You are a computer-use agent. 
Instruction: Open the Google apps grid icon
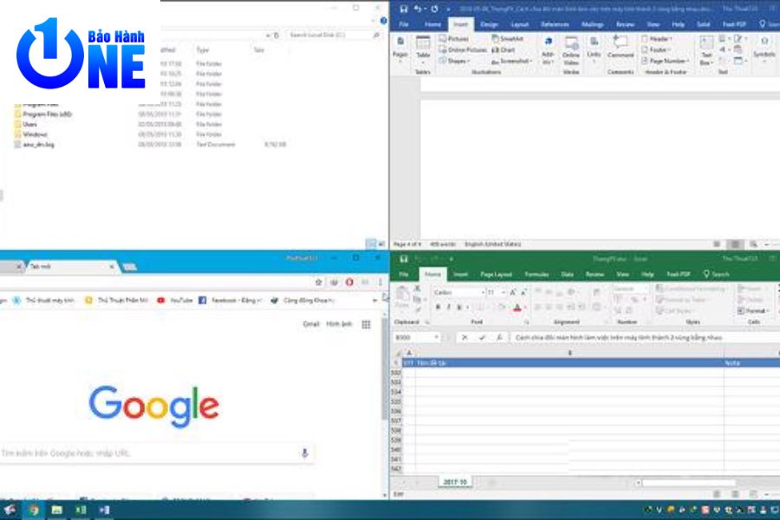click(x=366, y=324)
